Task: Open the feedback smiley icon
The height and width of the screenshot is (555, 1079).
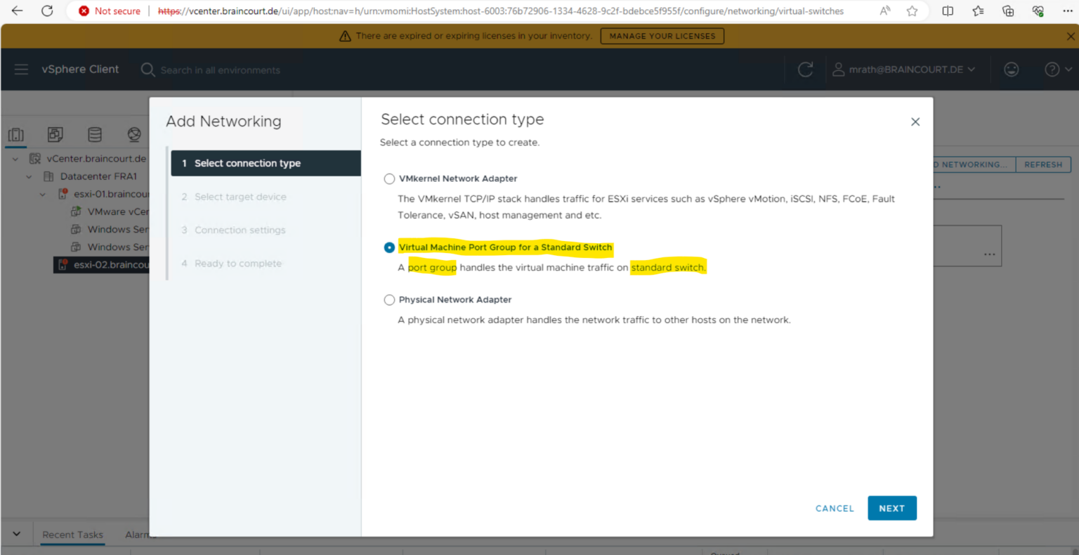Action: click(x=1011, y=70)
